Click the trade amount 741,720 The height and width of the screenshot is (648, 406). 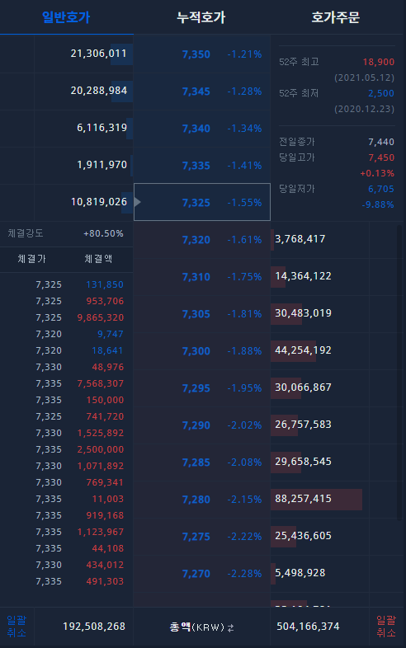click(x=105, y=417)
